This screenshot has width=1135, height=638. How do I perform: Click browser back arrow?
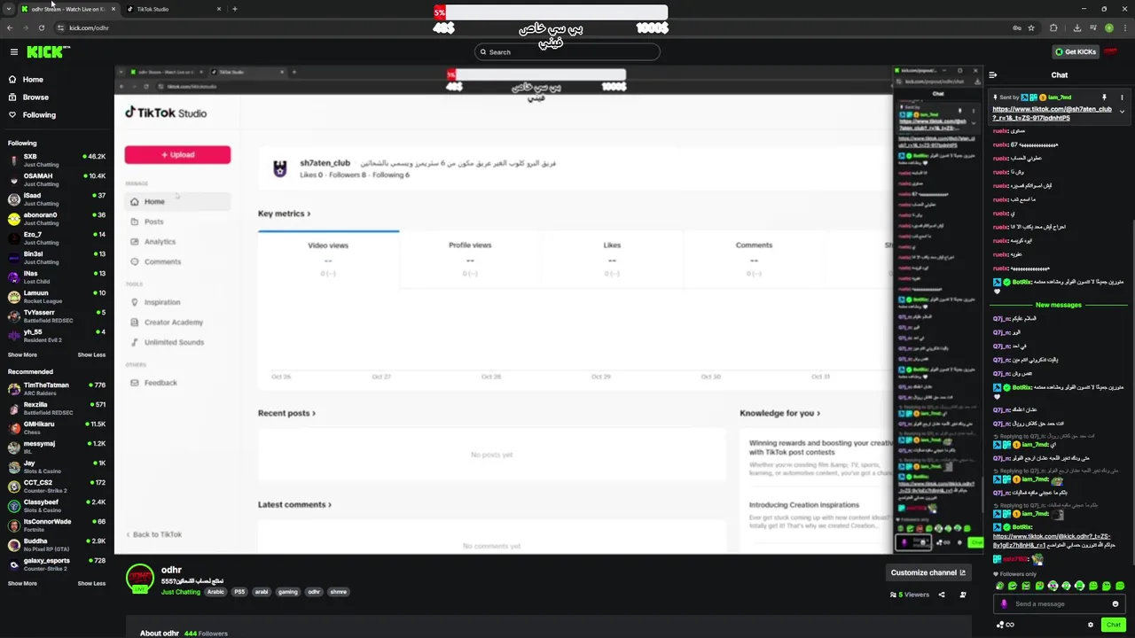(x=9, y=27)
